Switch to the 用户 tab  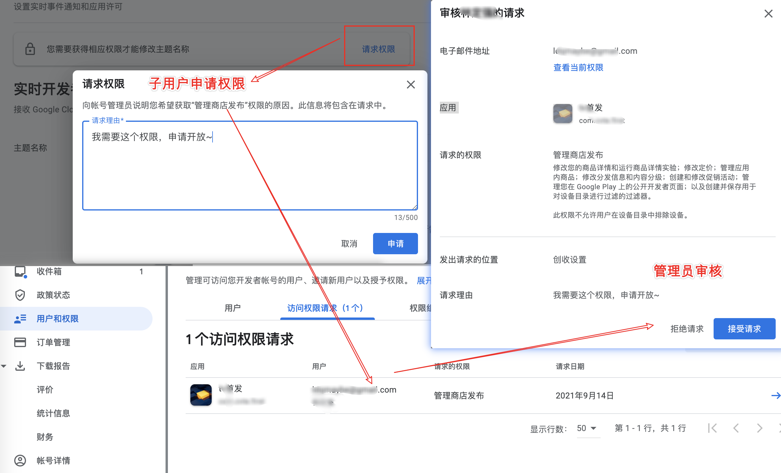[x=233, y=308]
